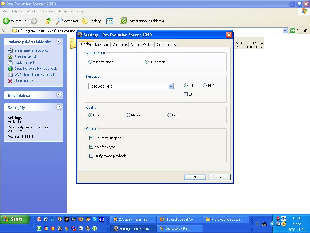Click the black Spotify-style Quick Launch icon
Screen dimensions: 310x233
[x=67, y=219]
